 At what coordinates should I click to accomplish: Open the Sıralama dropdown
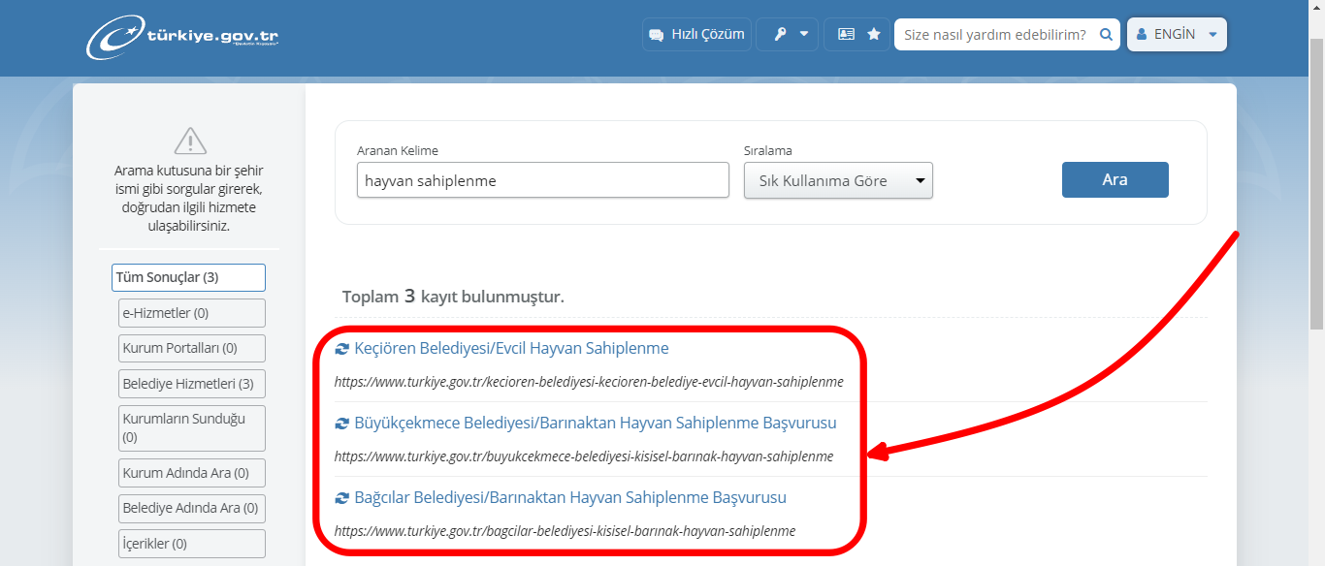pos(837,180)
